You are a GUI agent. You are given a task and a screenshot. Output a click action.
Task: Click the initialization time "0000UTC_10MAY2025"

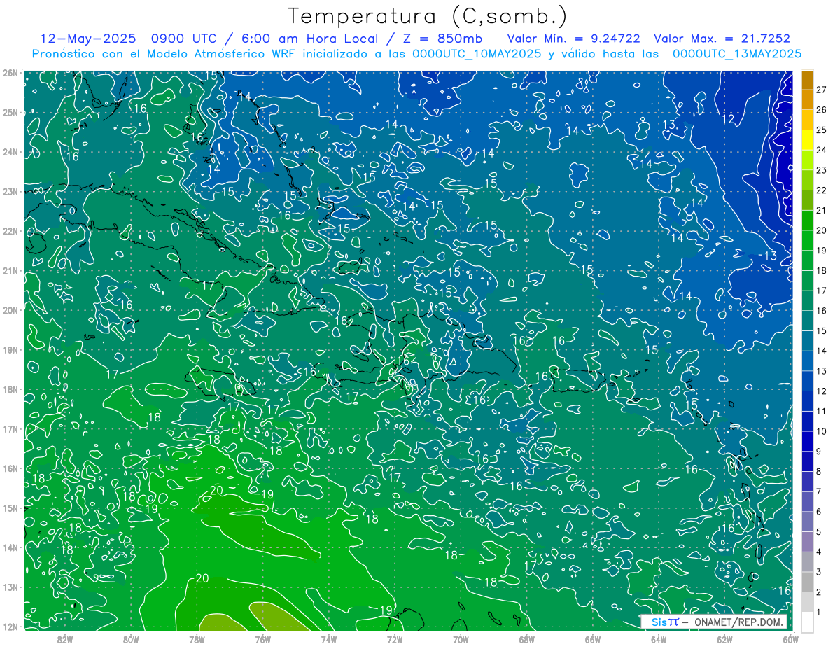coord(477,53)
